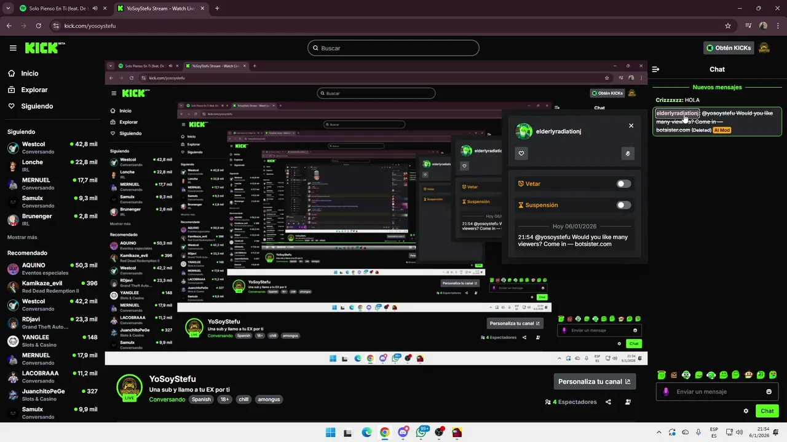Click the heart icon in the user card
The width and height of the screenshot is (787, 442).
click(x=521, y=153)
